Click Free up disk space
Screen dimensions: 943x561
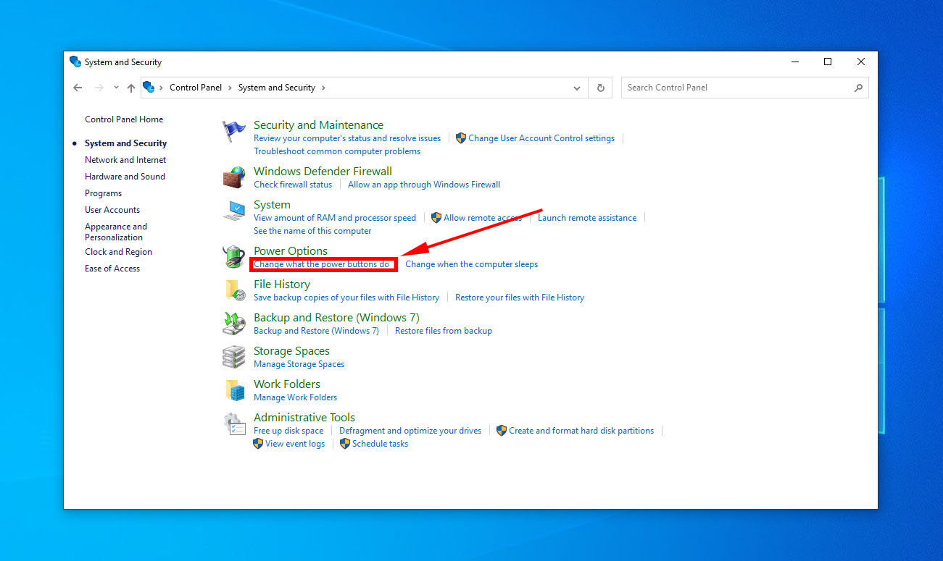click(288, 431)
